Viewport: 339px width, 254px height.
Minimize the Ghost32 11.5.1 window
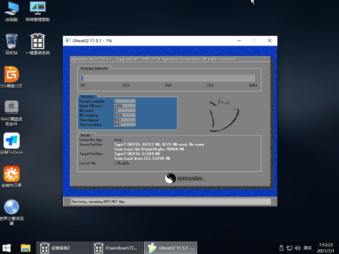238,41
